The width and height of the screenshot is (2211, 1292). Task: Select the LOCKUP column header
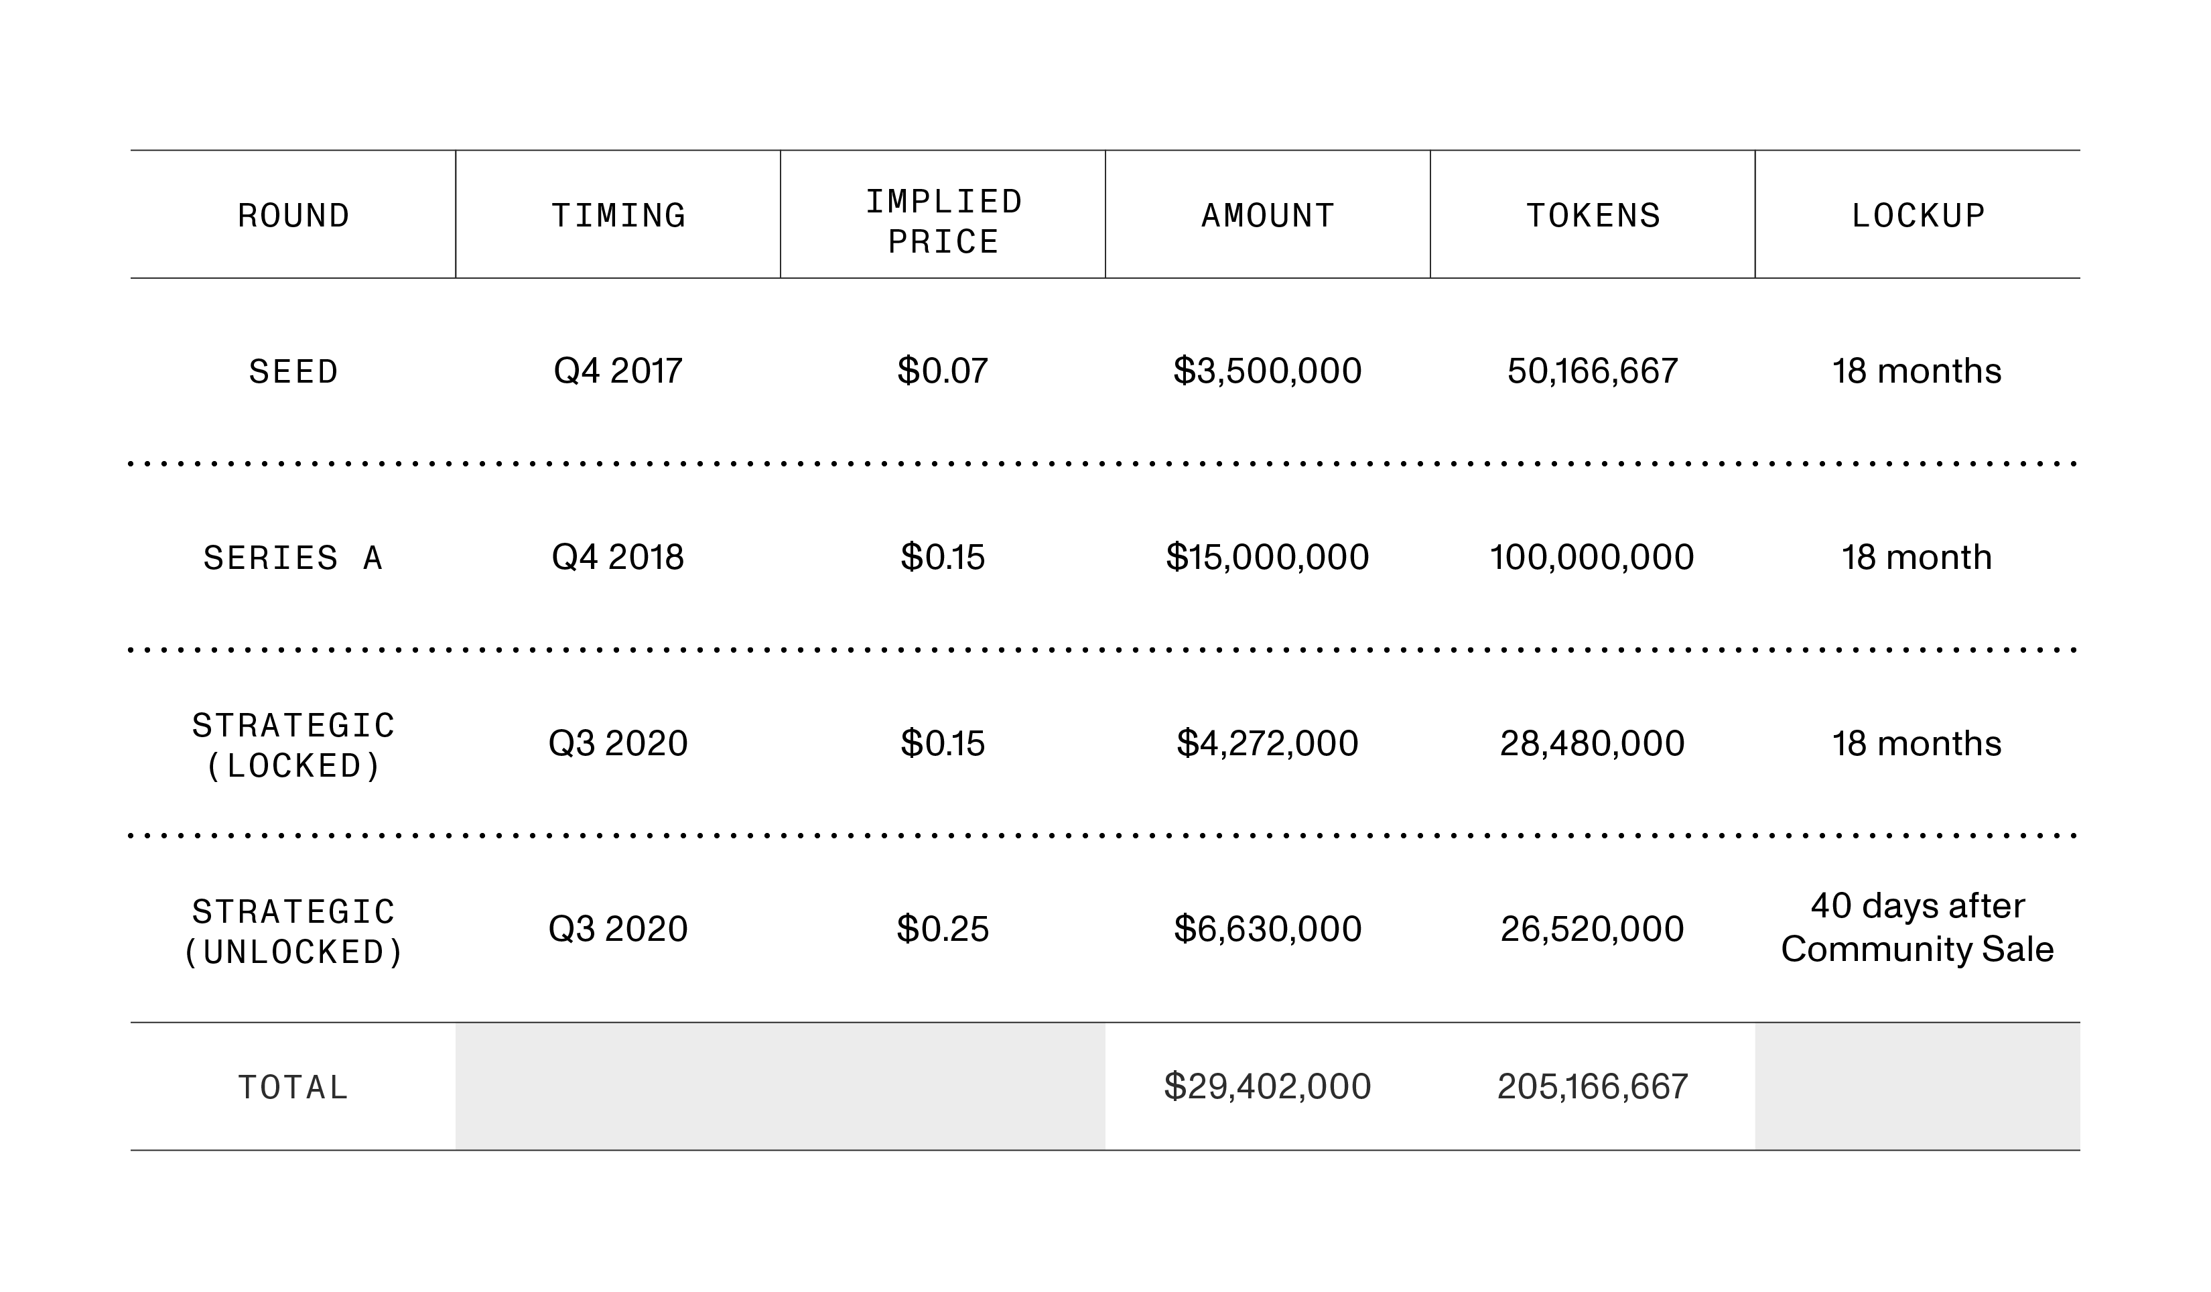pyautogui.click(x=1917, y=215)
